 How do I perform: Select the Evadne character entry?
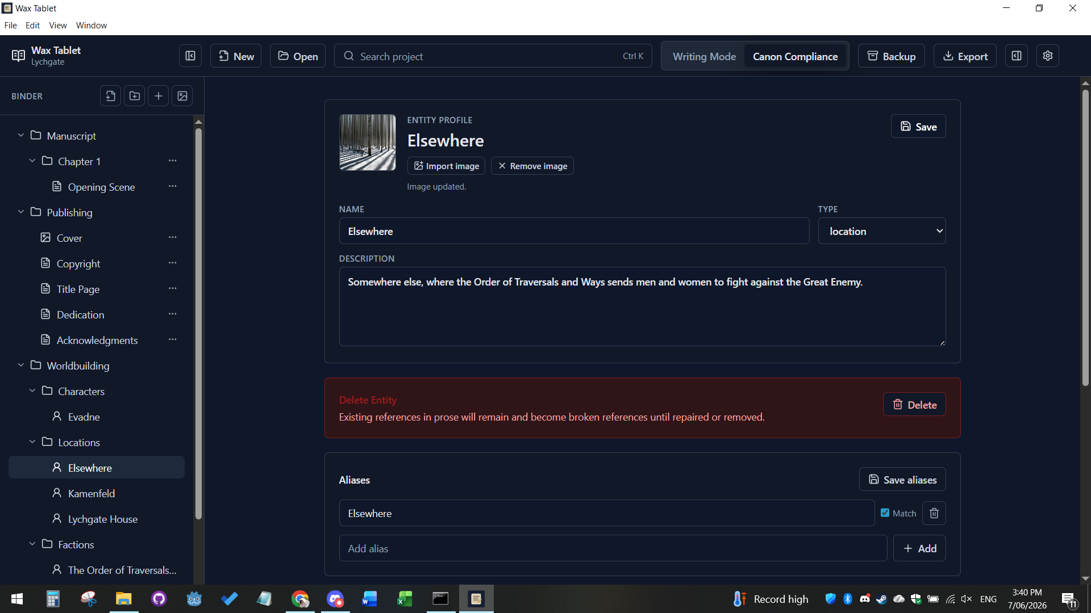[x=97, y=417]
